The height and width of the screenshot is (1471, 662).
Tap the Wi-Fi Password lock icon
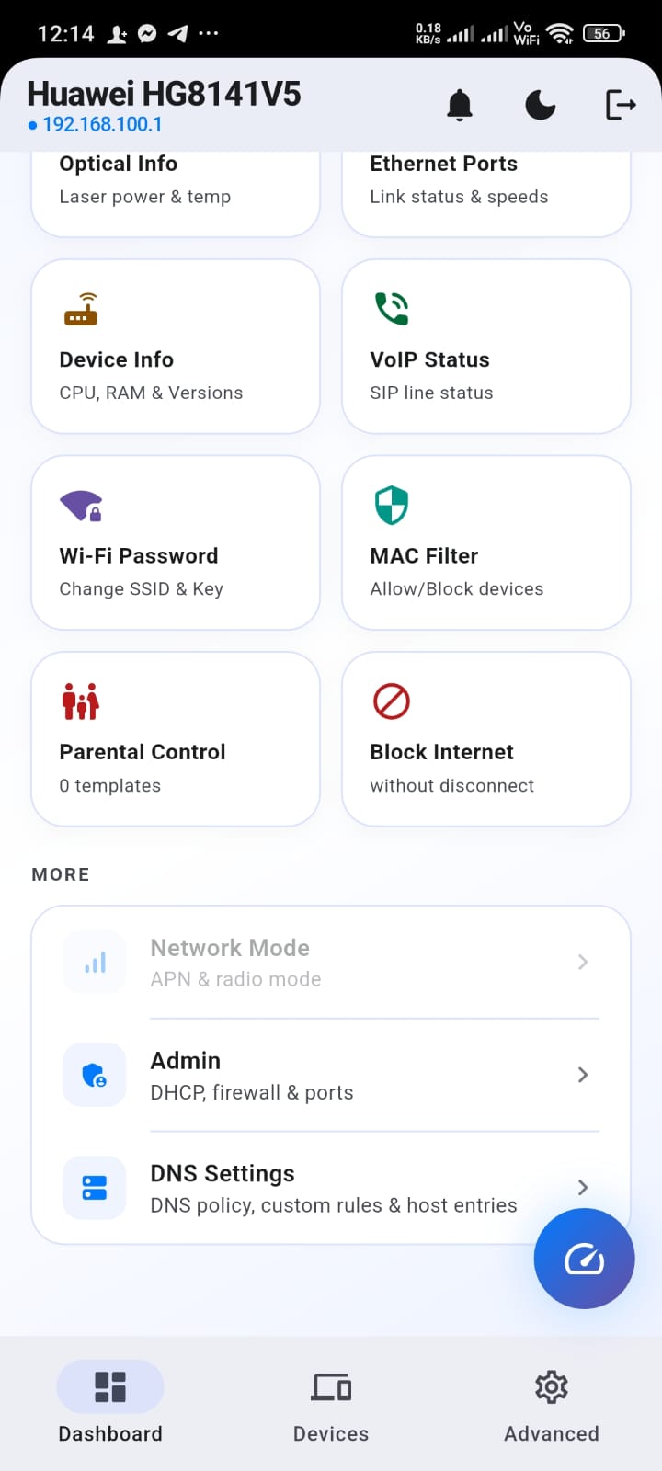click(81, 506)
